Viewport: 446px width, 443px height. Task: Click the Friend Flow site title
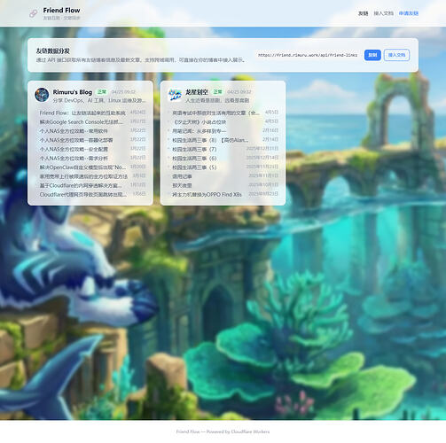click(61, 11)
